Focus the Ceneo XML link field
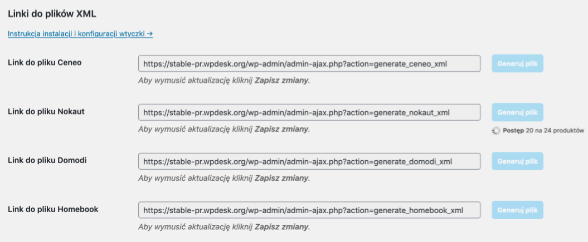This screenshot has height=242, width=588. [309, 63]
